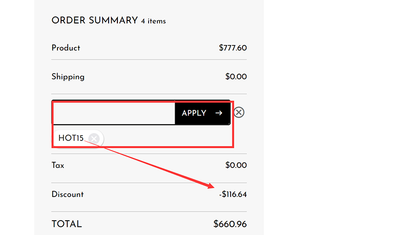
Task: Click the -$116.64 discount amount
Action: point(233,195)
